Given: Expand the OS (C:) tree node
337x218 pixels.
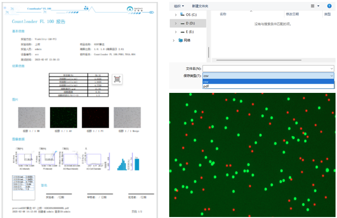Looking at the screenshot, I should [x=176, y=15].
